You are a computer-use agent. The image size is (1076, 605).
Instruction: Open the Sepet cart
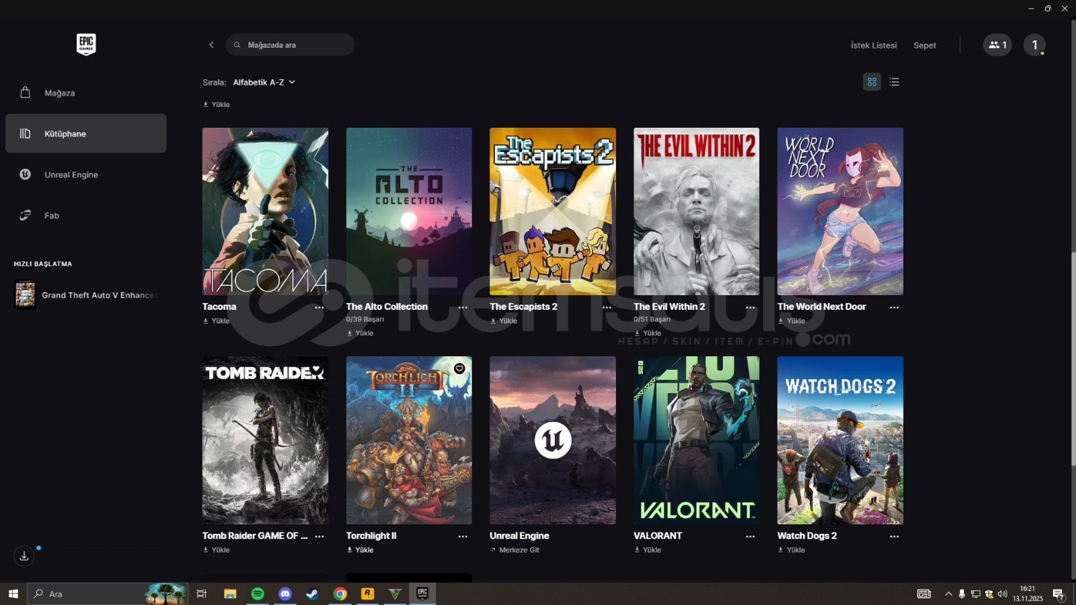pyautogui.click(x=925, y=45)
